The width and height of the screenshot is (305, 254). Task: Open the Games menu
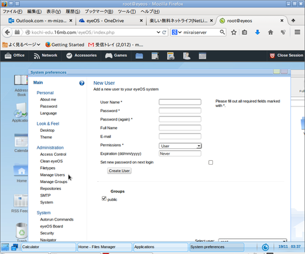116,56
